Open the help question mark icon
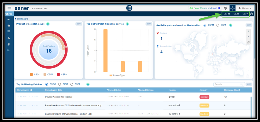260x122 pixels. 225,8
